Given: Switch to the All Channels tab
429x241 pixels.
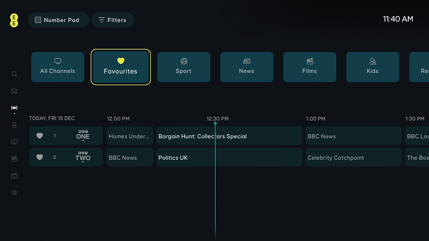Looking at the screenshot, I should pos(57,67).
